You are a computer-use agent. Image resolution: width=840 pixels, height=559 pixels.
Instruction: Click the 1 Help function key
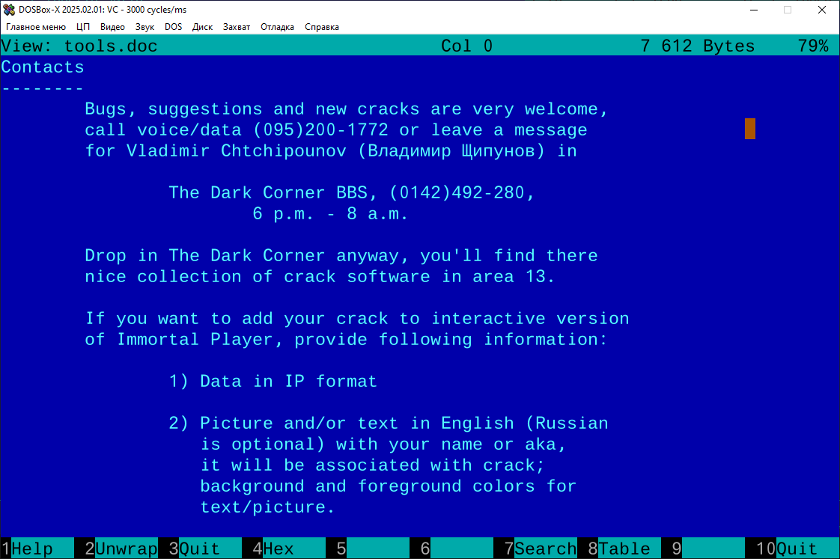point(37,549)
